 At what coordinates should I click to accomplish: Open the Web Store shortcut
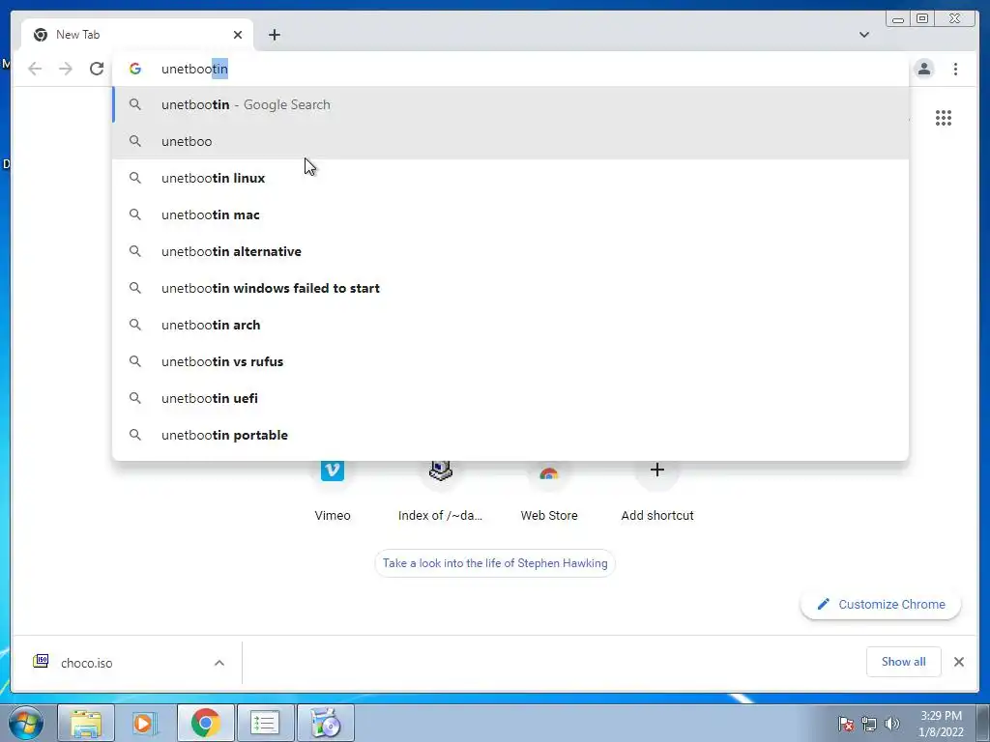549,490
